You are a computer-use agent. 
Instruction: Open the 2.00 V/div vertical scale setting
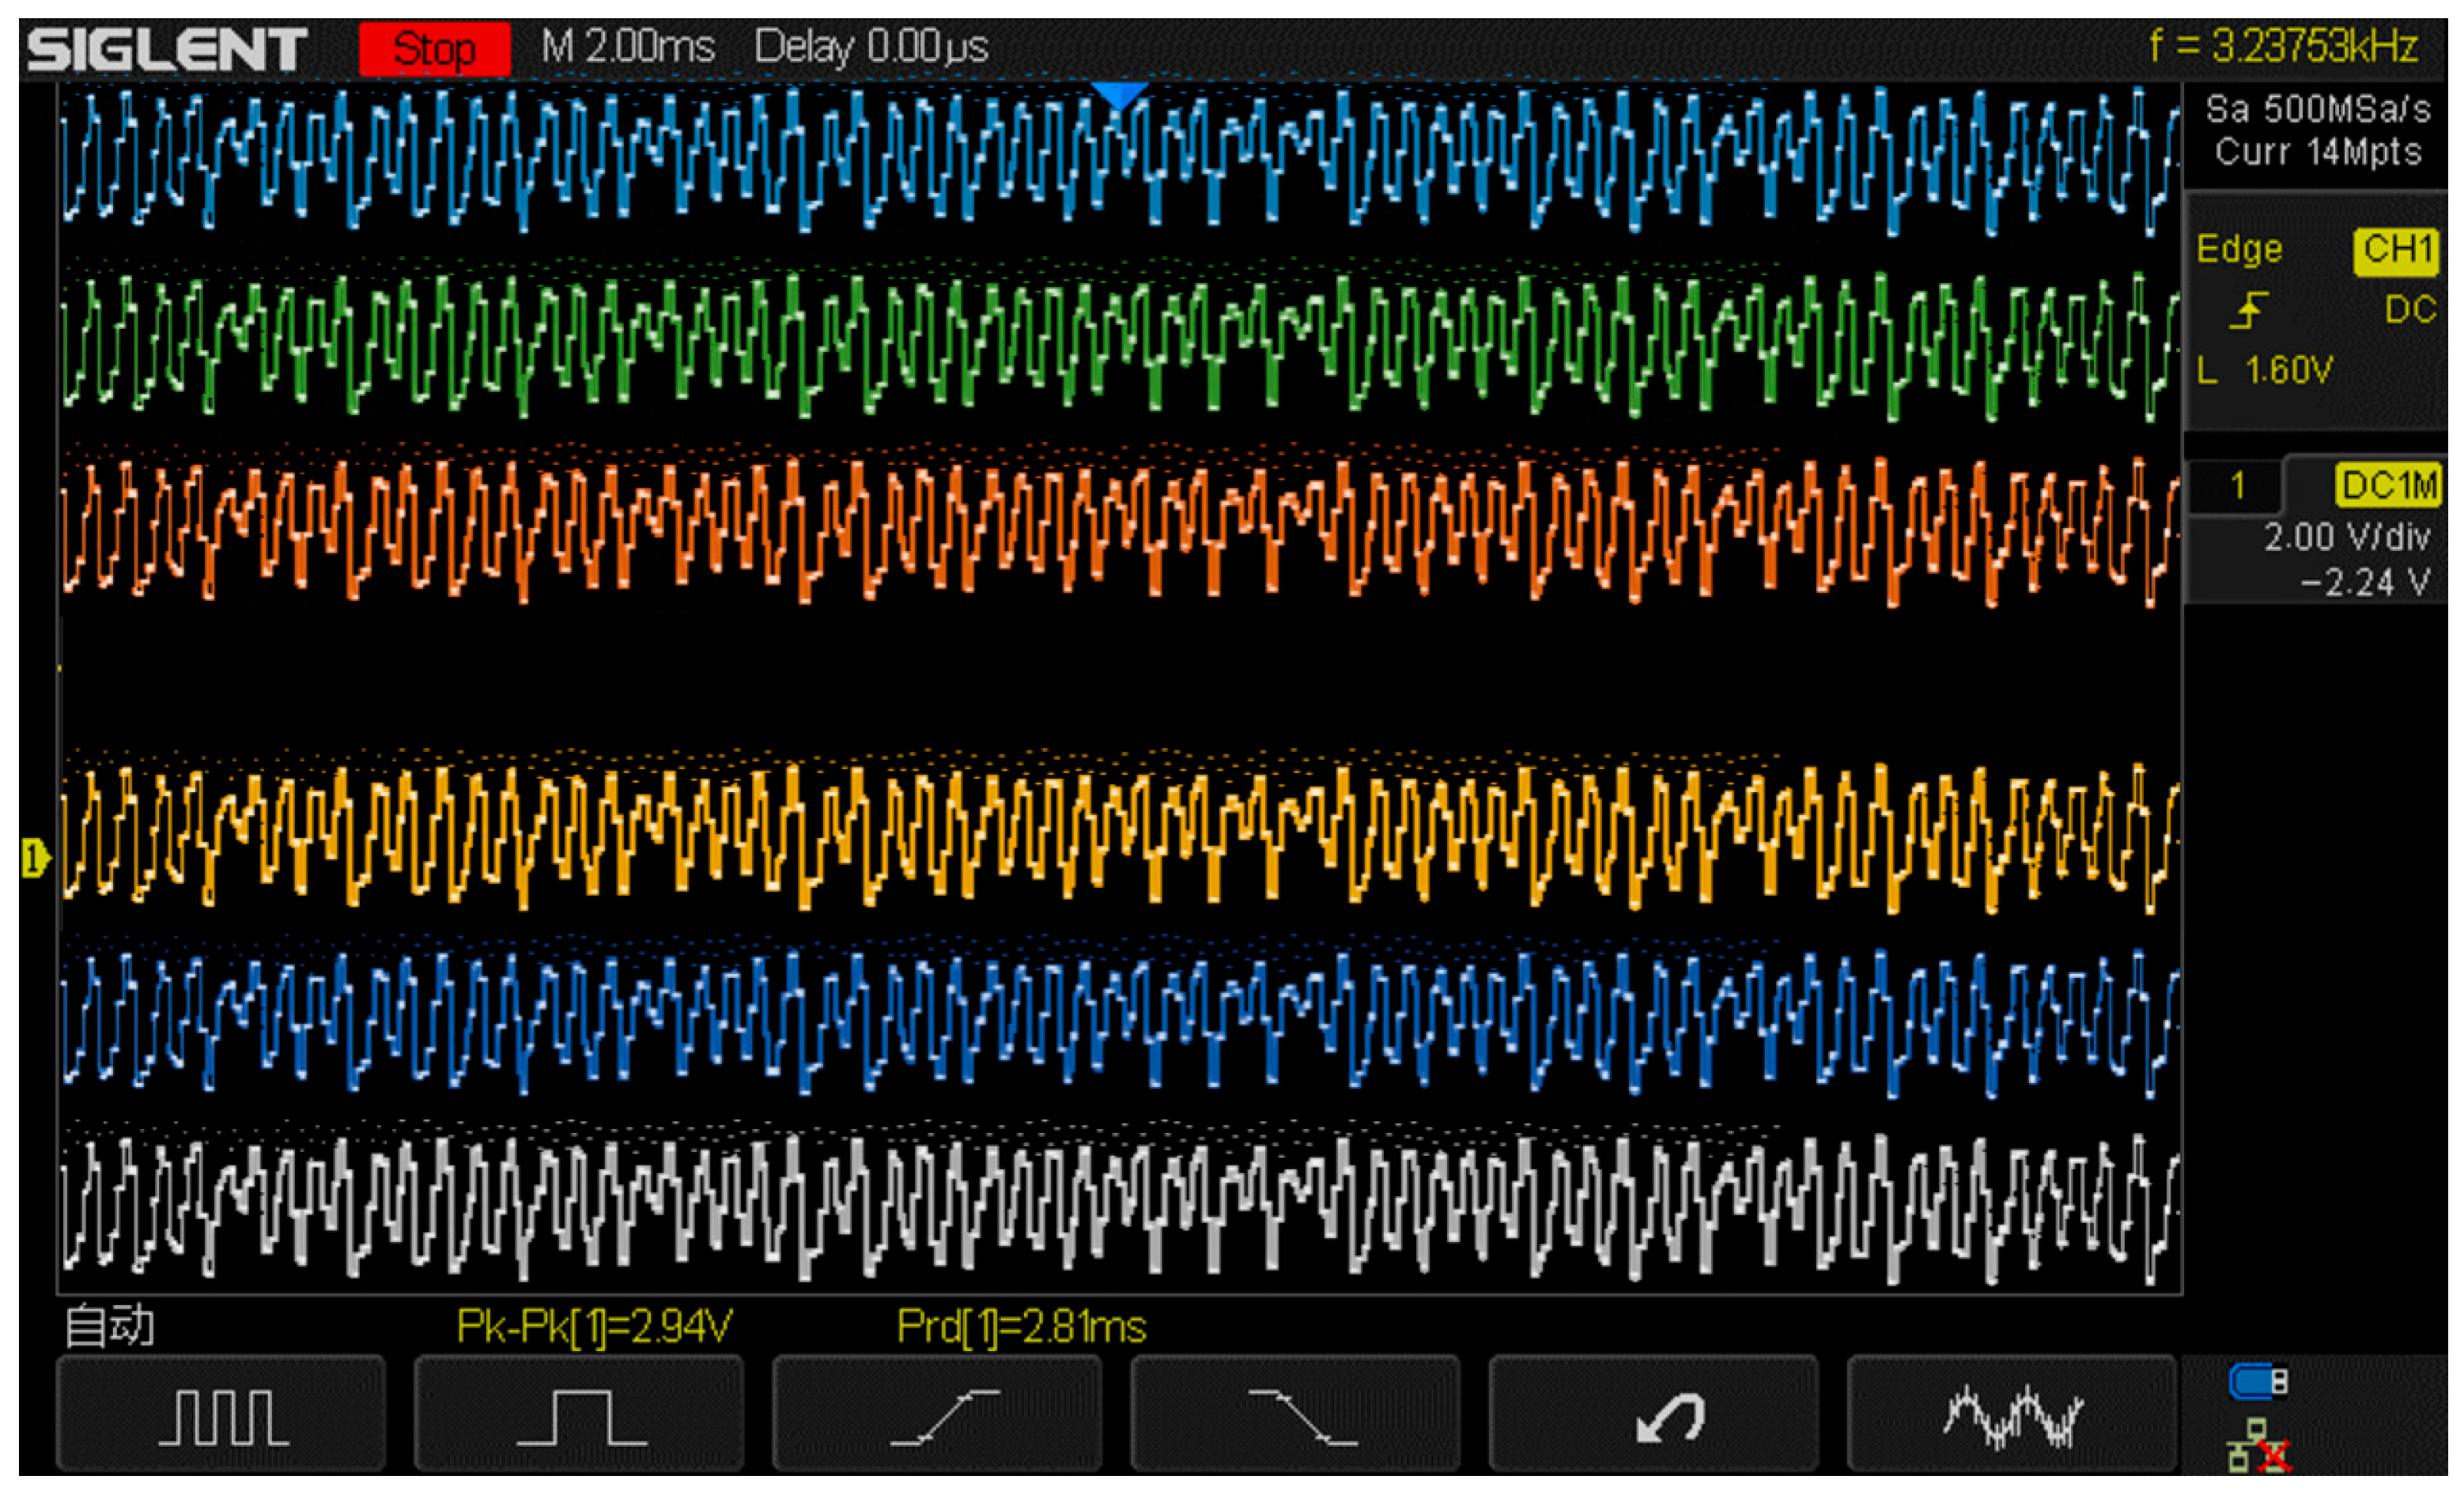click(2345, 538)
